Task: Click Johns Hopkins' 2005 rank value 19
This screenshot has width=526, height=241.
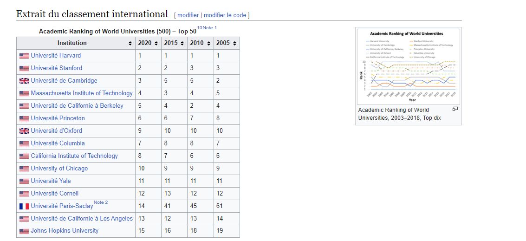Action: [x=220, y=231]
